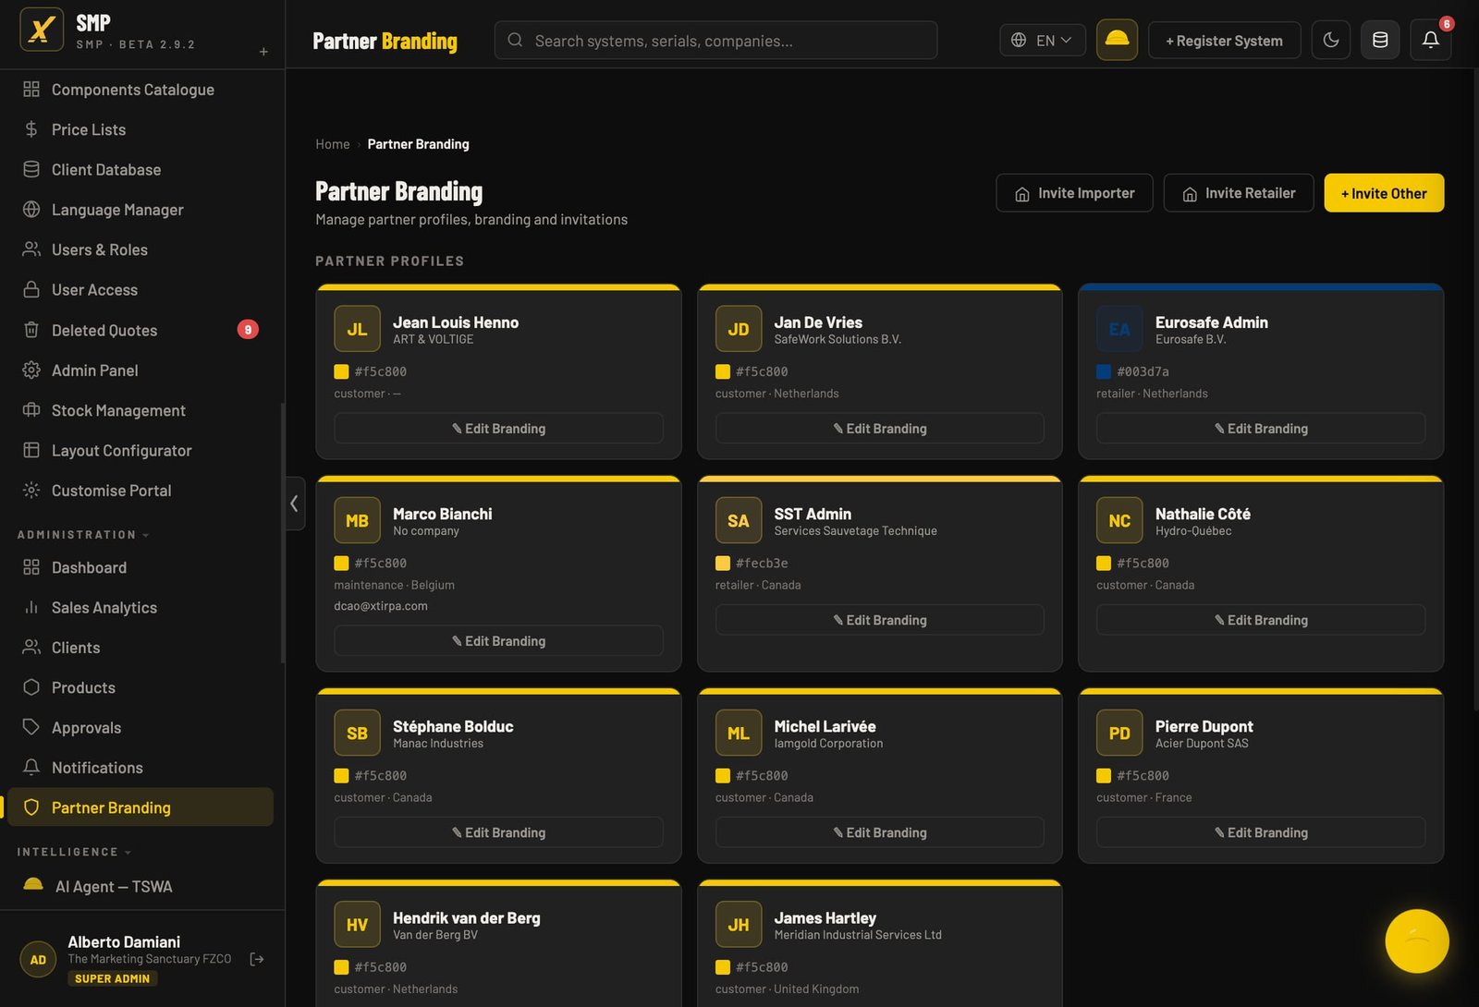Click the Invite Retailer button
This screenshot has height=1007, width=1479.
point(1239,193)
